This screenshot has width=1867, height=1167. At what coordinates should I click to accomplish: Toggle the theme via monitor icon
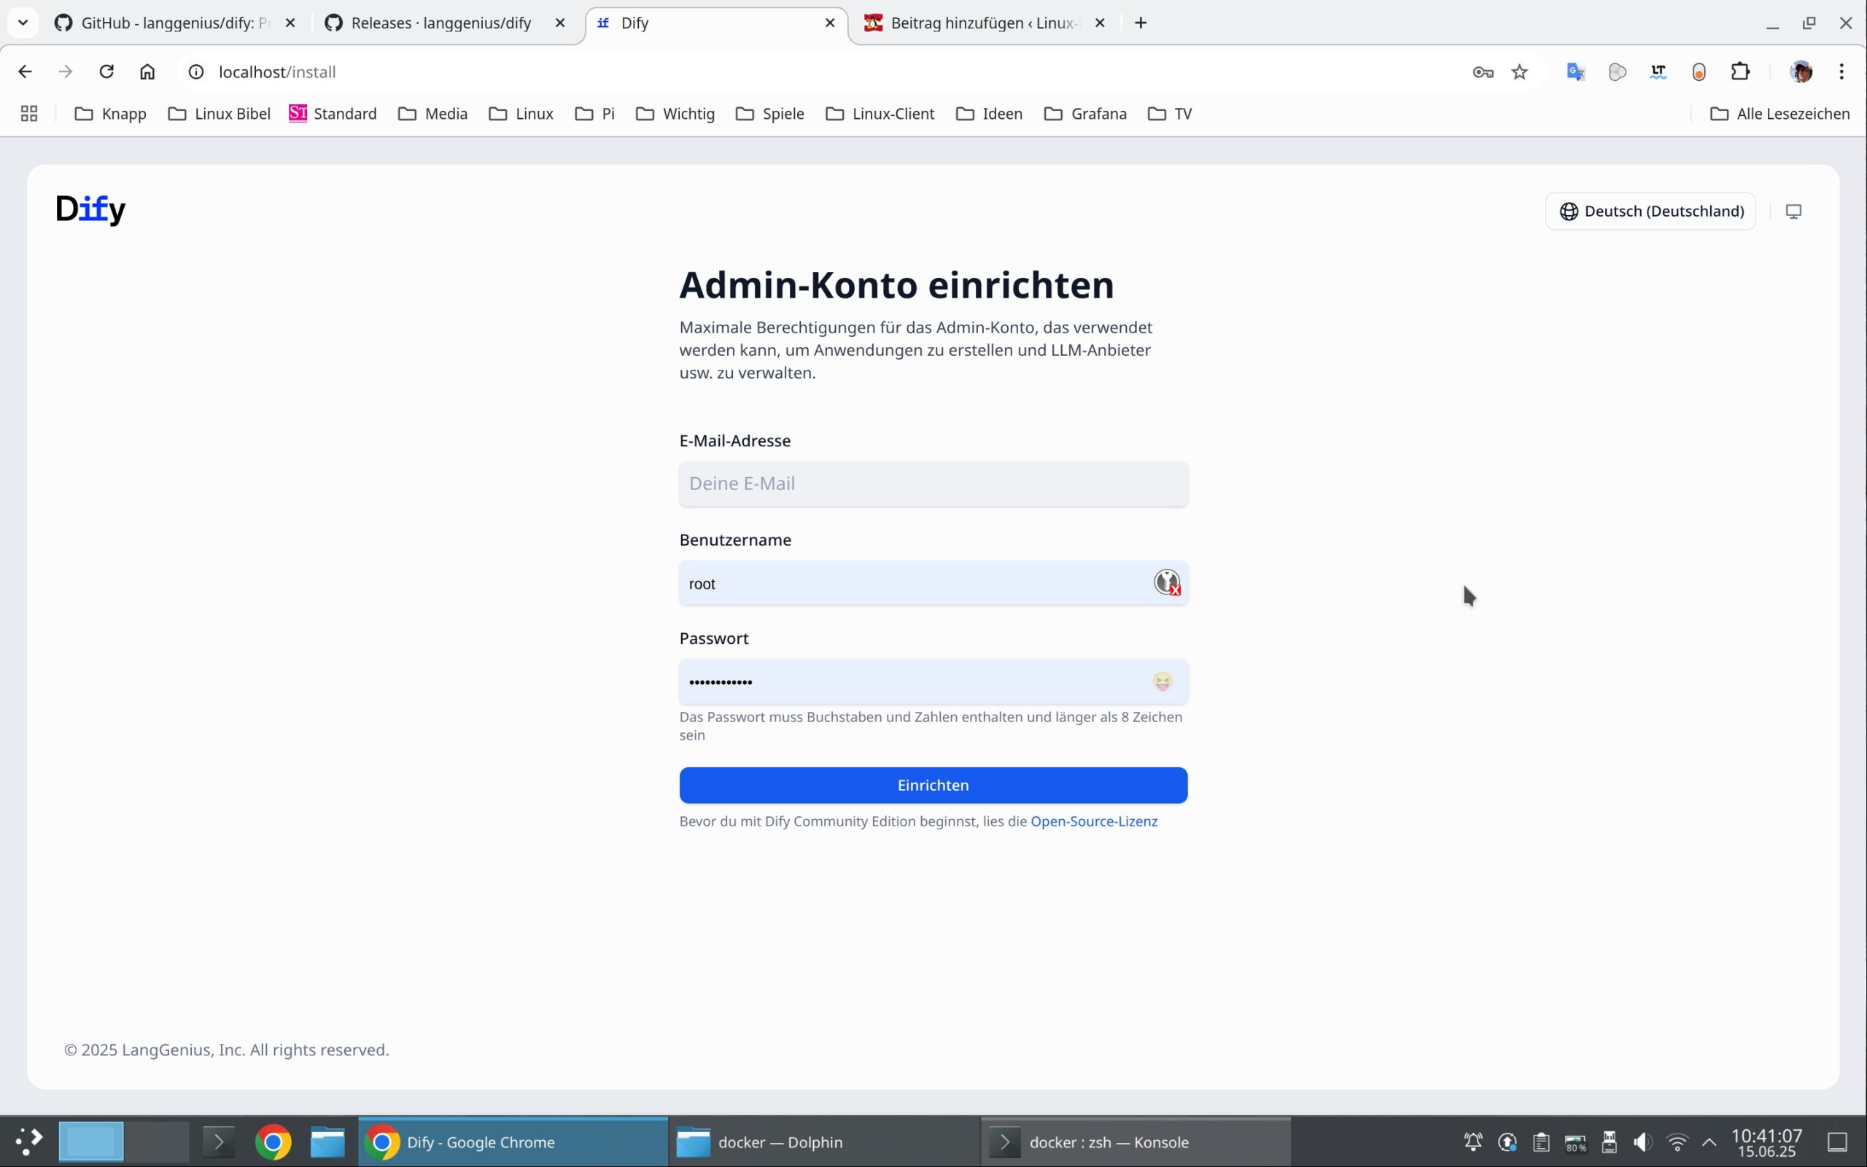coord(1794,212)
